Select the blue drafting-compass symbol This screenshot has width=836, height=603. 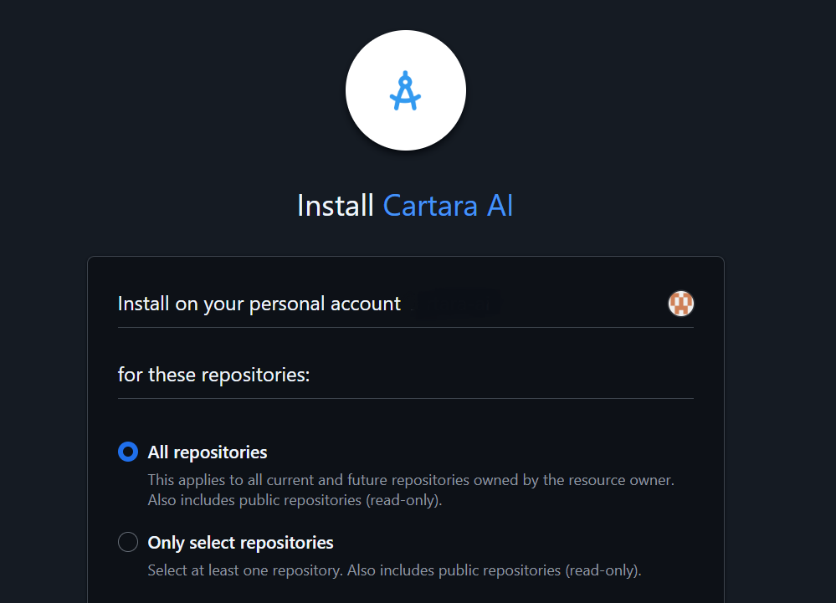click(x=406, y=90)
